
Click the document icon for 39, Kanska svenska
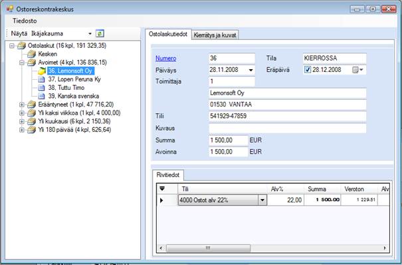point(41,96)
